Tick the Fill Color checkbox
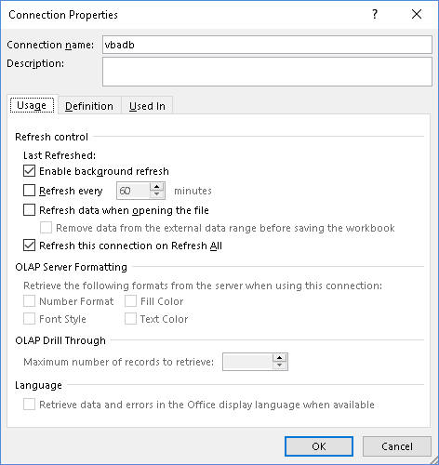 (x=130, y=301)
